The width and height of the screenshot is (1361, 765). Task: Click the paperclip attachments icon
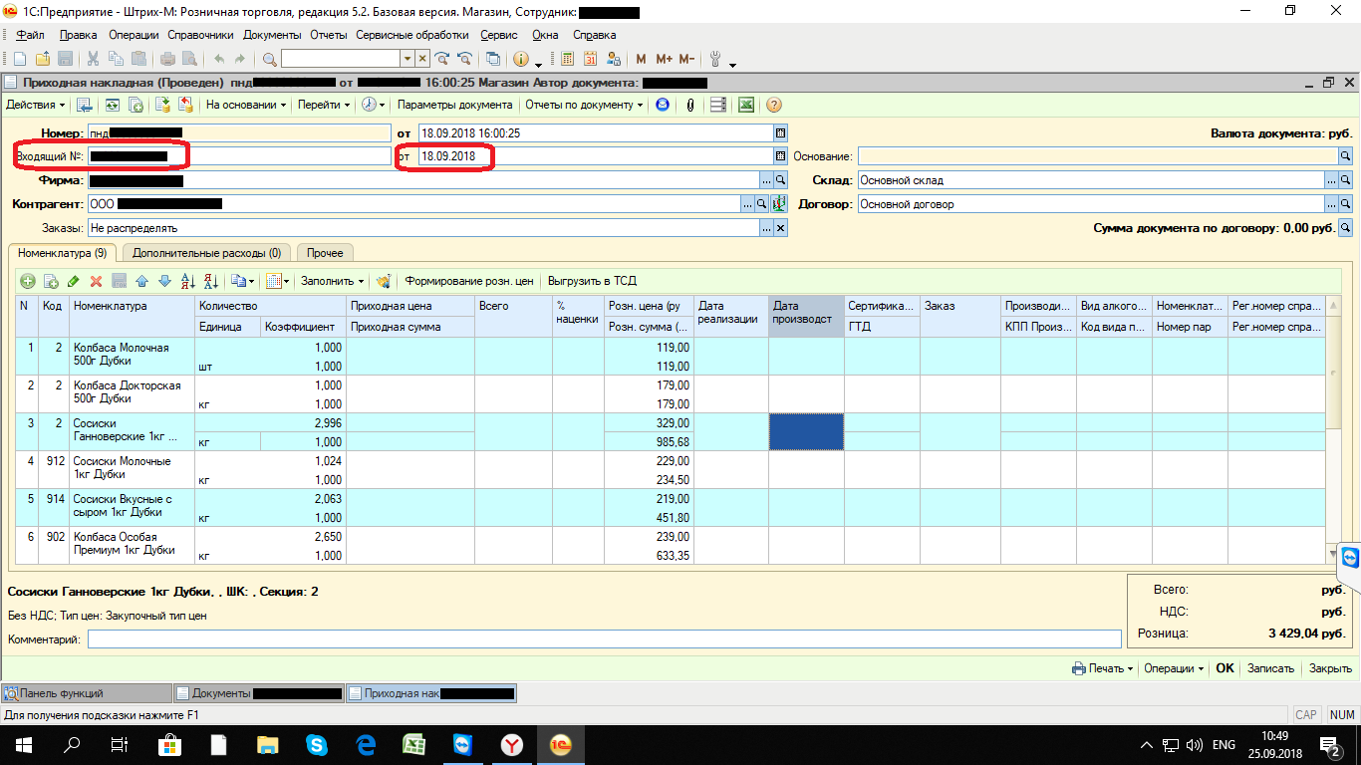pyautogui.click(x=690, y=105)
